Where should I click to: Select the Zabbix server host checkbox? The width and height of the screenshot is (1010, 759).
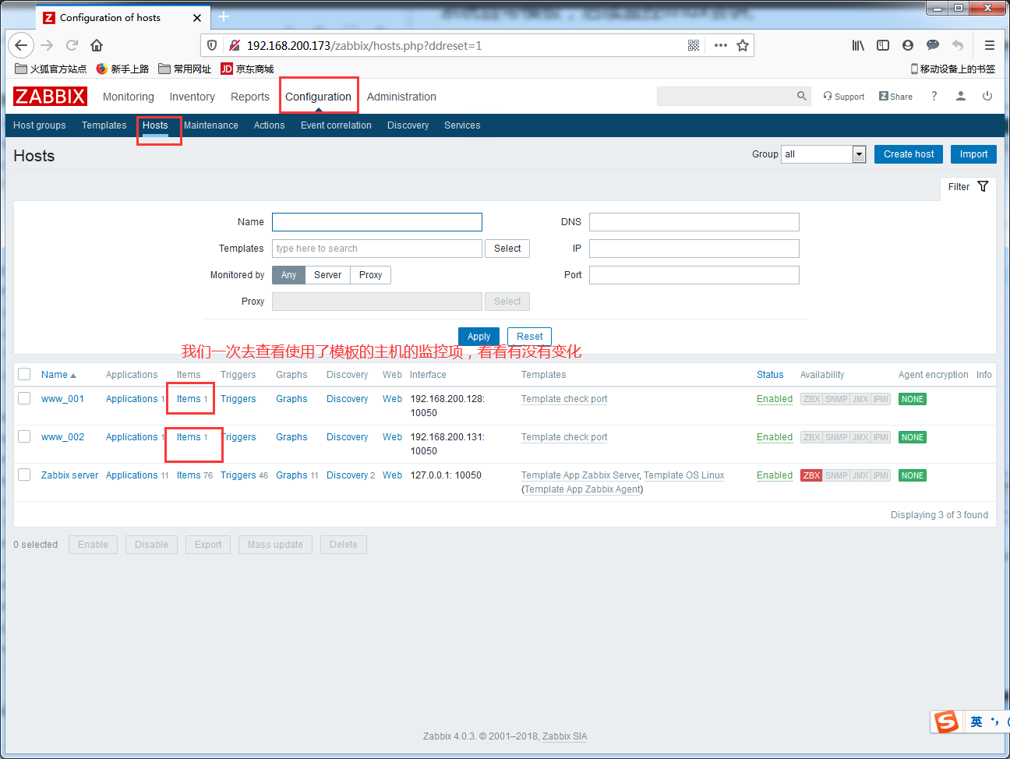point(24,475)
